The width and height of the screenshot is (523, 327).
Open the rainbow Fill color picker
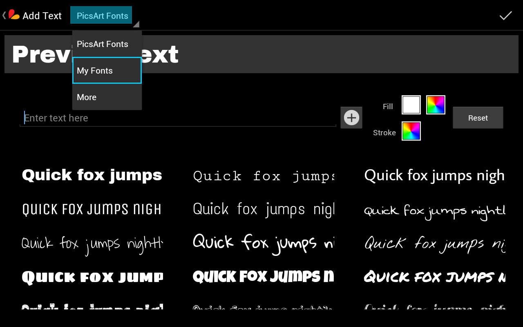436,105
